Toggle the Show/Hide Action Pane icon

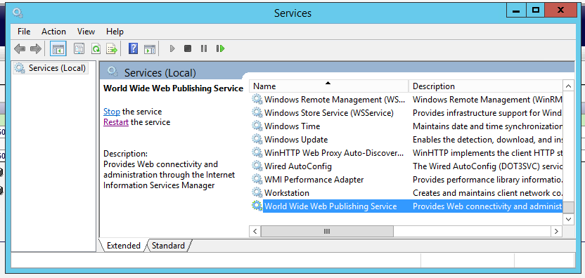click(x=150, y=48)
